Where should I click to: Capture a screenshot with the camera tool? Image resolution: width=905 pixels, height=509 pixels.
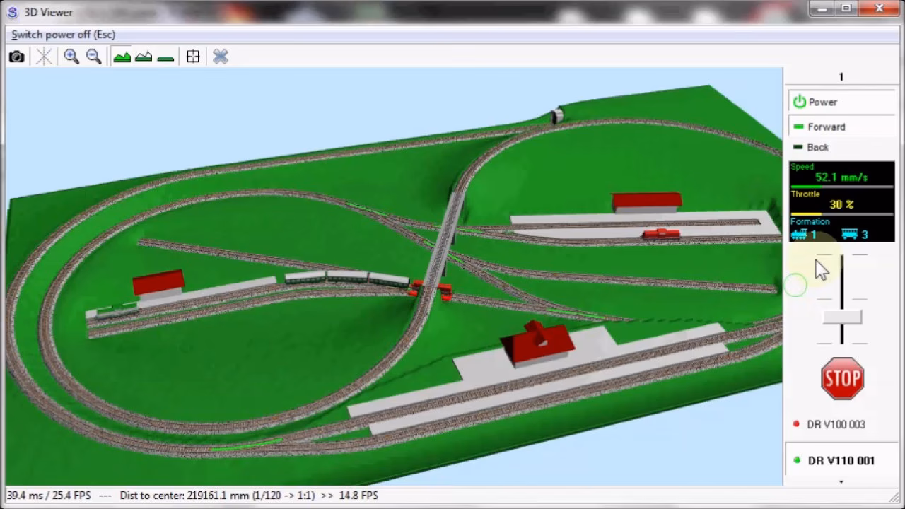point(16,57)
